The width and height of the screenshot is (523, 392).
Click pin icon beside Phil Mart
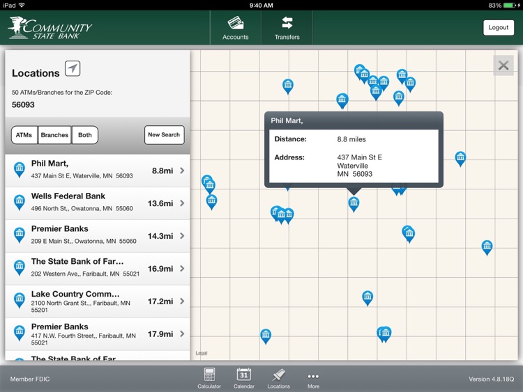[x=20, y=170]
